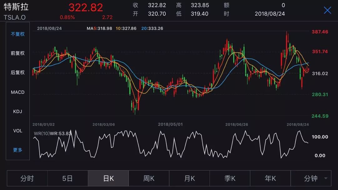Image resolution: width=338 pixels, height=190 pixels.
Task: Click the 323.85 high price value
Action: point(200,5)
